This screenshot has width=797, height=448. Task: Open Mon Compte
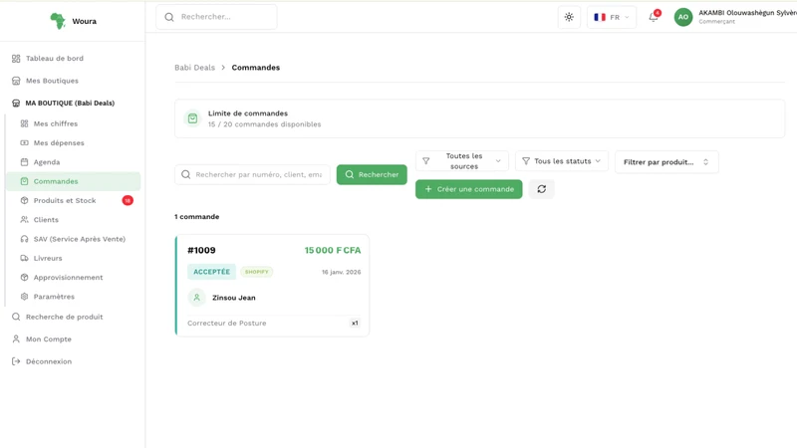tap(48, 339)
